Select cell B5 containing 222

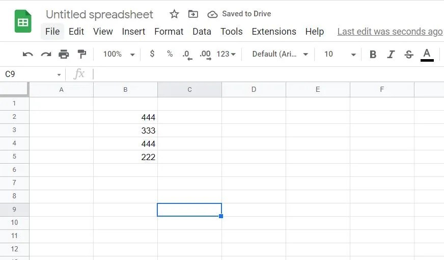[125, 157]
